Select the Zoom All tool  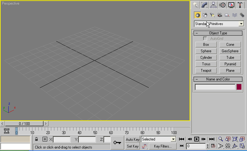point(228,139)
